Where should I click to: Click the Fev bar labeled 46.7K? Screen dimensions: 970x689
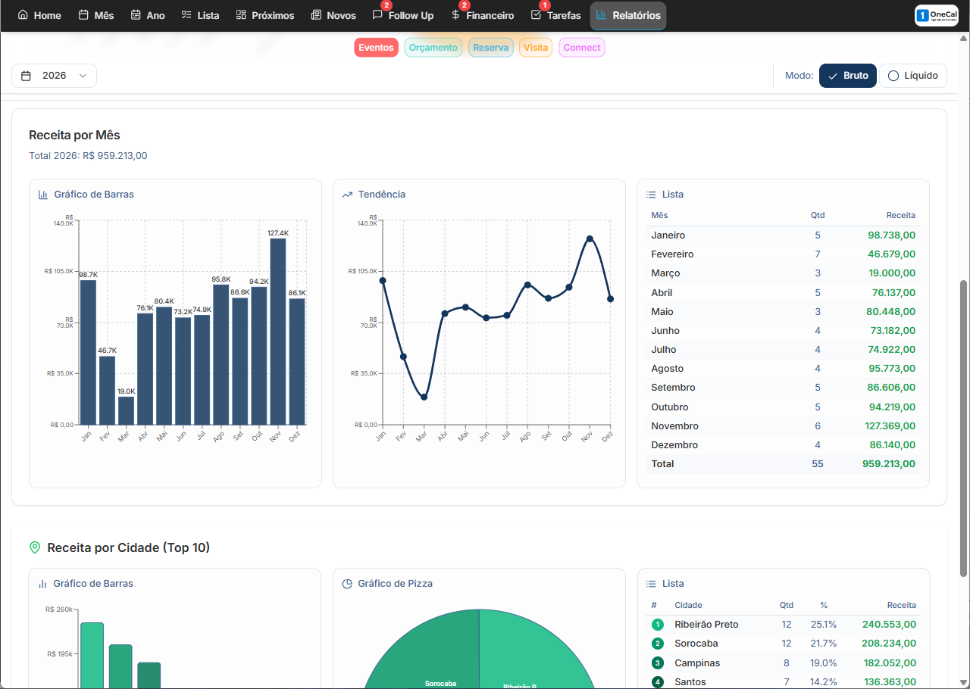(107, 391)
